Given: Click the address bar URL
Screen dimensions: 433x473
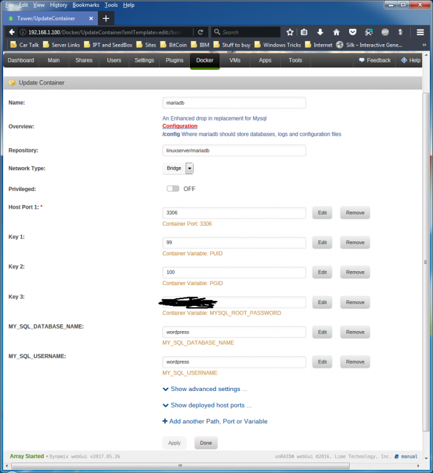Looking at the screenshot, I should pos(105,32).
